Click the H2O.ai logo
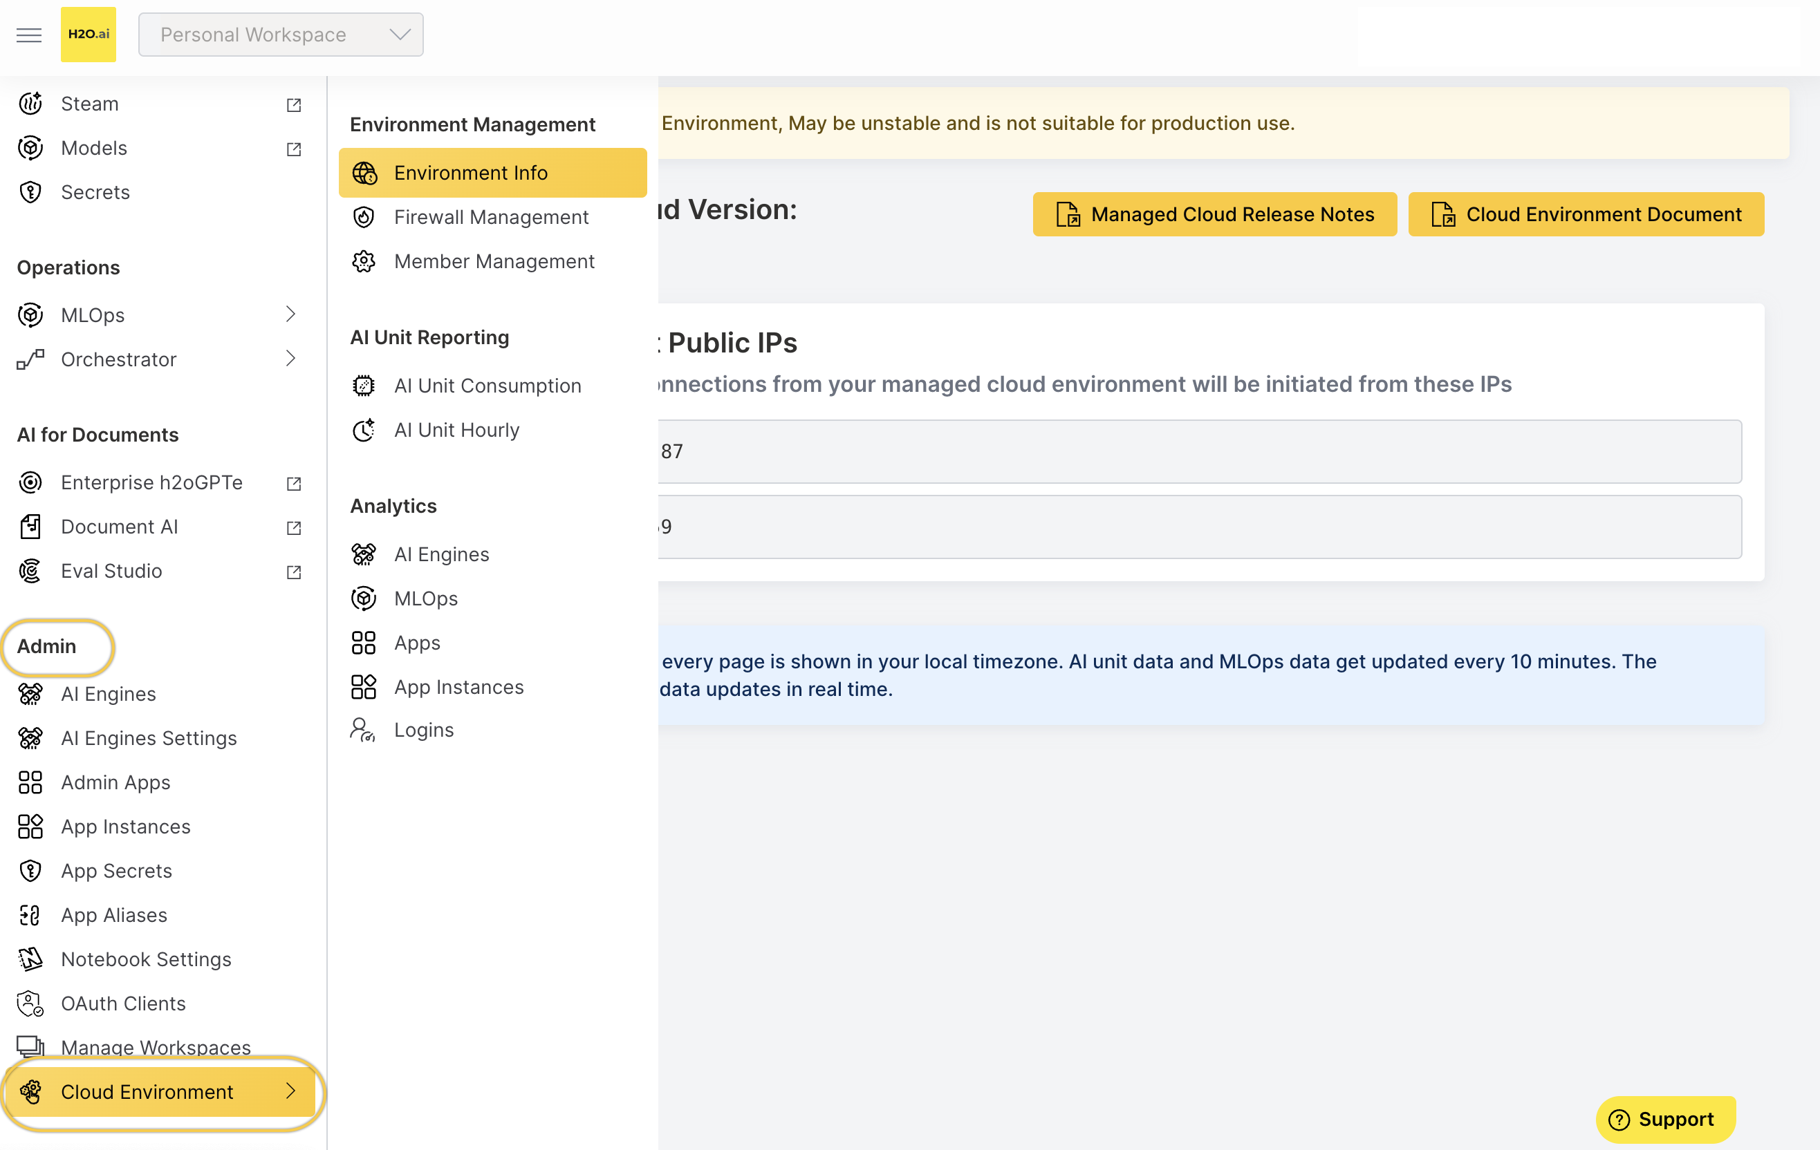Viewport: 1820px width, 1150px height. (x=89, y=35)
